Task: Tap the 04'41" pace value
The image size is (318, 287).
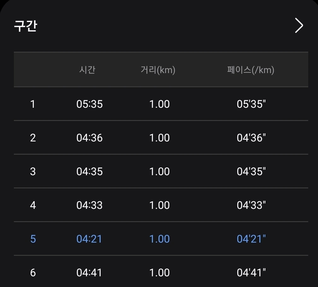Action: (x=251, y=273)
